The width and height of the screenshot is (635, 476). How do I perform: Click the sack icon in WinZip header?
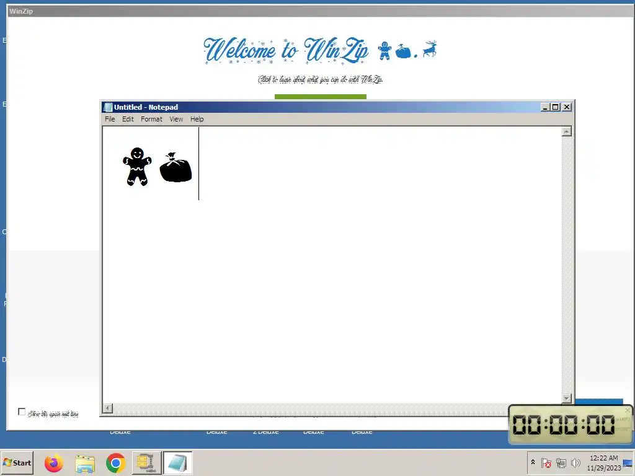403,51
